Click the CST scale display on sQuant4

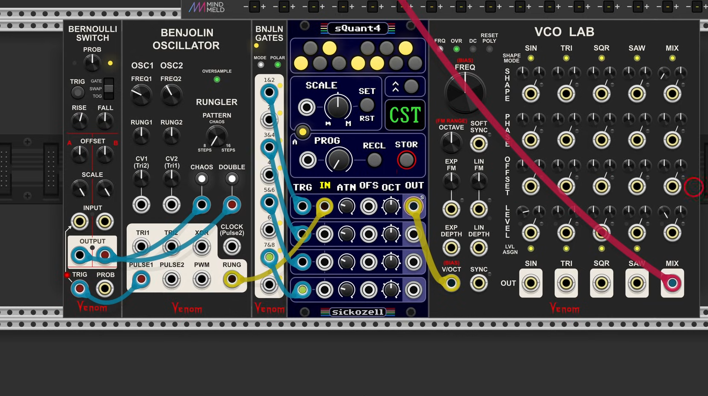(x=404, y=114)
